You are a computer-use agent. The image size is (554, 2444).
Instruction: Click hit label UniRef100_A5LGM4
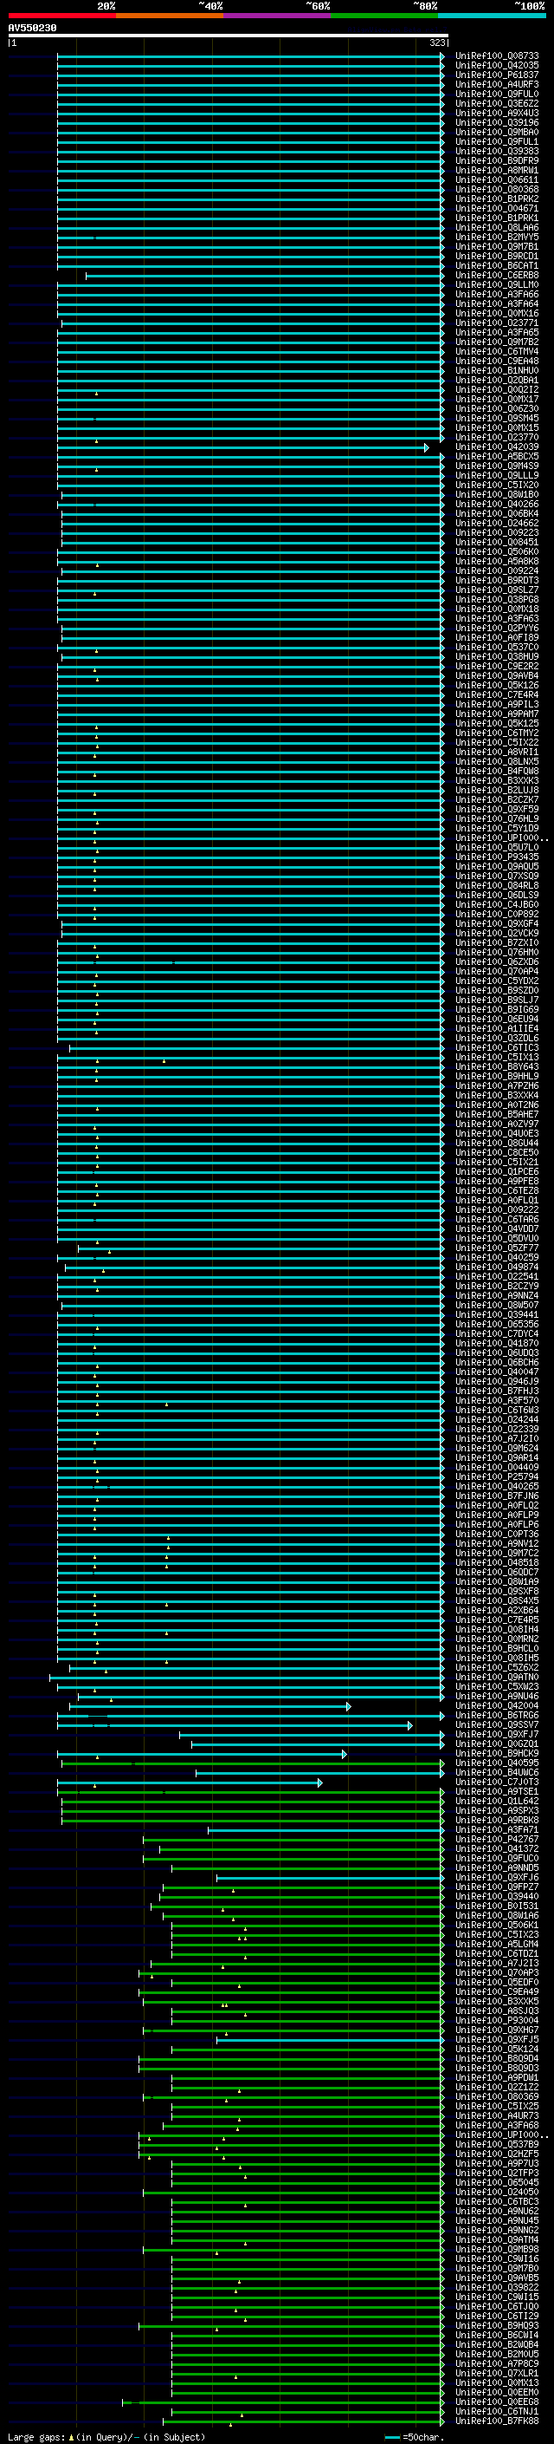tap(497, 1944)
